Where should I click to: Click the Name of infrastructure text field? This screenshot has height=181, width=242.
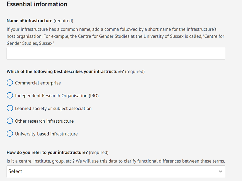[x=116, y=54]
